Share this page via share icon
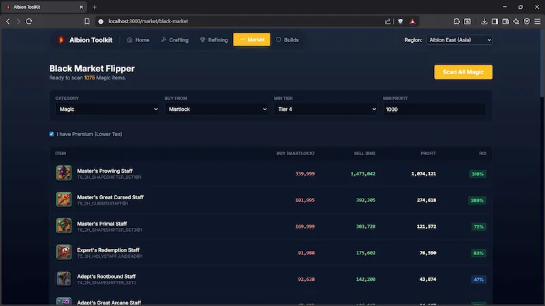 click(x=388, y=22)
